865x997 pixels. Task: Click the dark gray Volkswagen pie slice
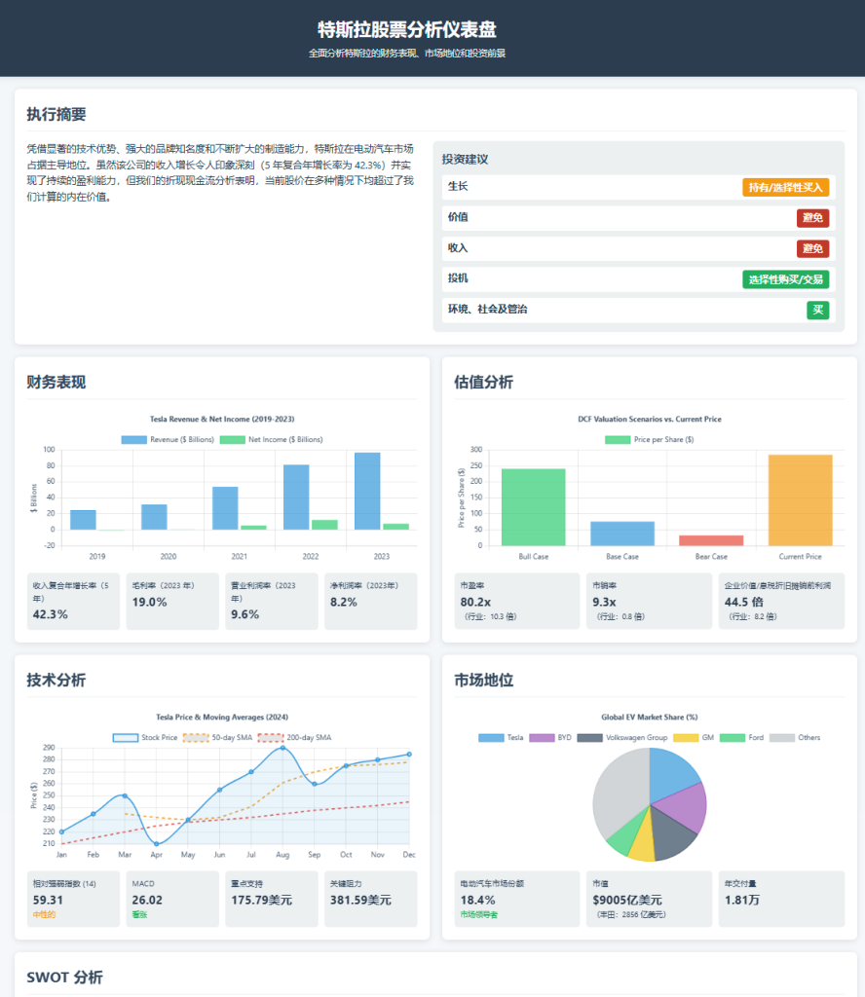click(672, 834)
